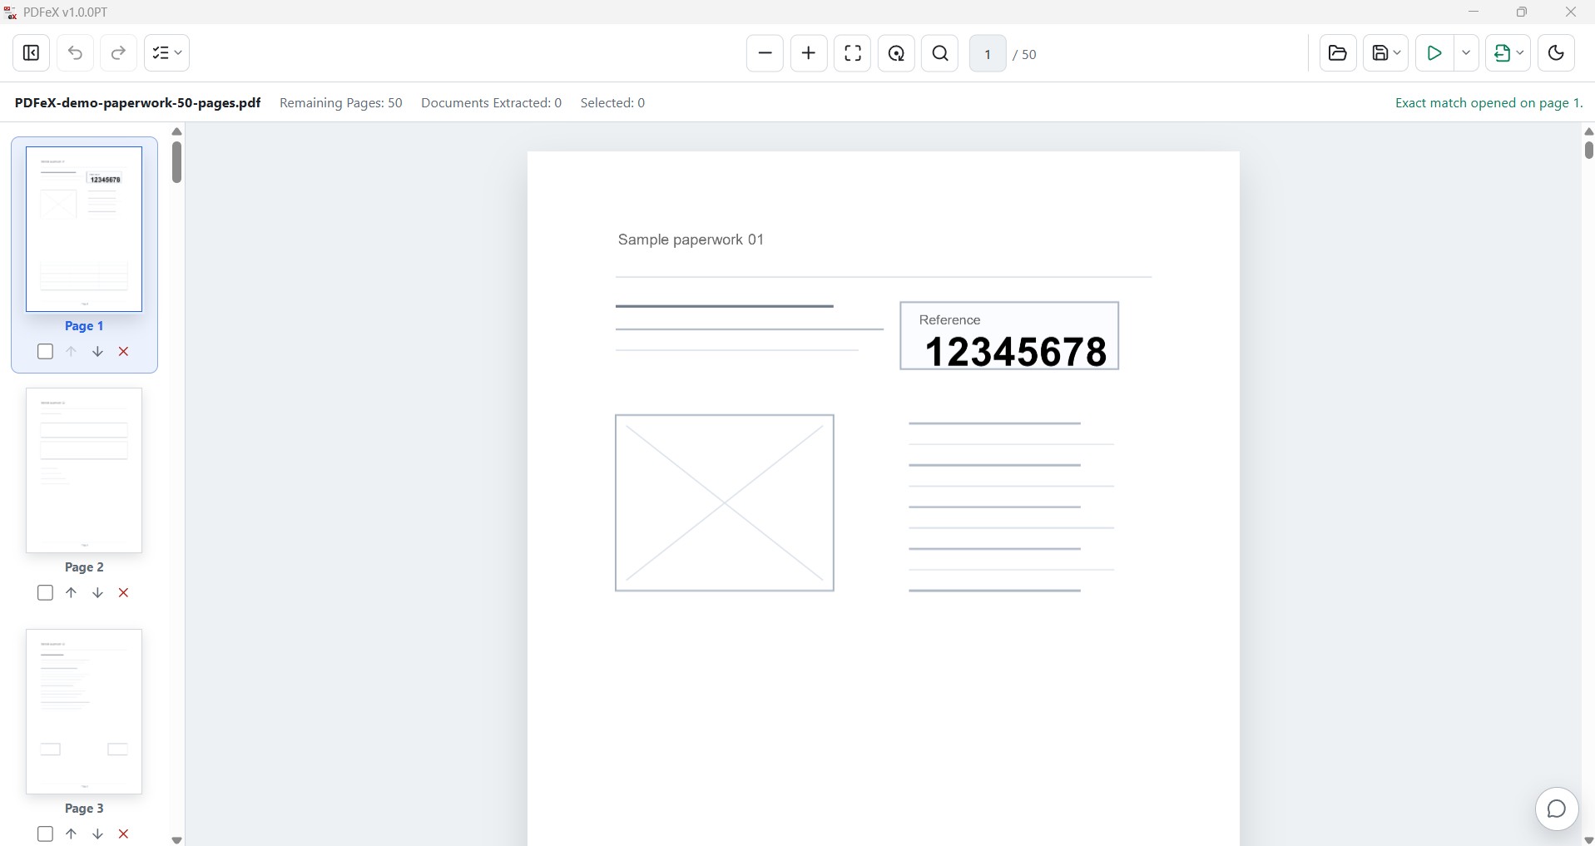This screenshot has width=1595, height=846.
Task: Select the Page 3 thumbnail
Action: click(84, 711)
